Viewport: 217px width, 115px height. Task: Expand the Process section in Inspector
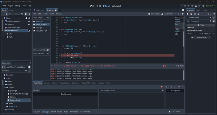coord(191,28)
